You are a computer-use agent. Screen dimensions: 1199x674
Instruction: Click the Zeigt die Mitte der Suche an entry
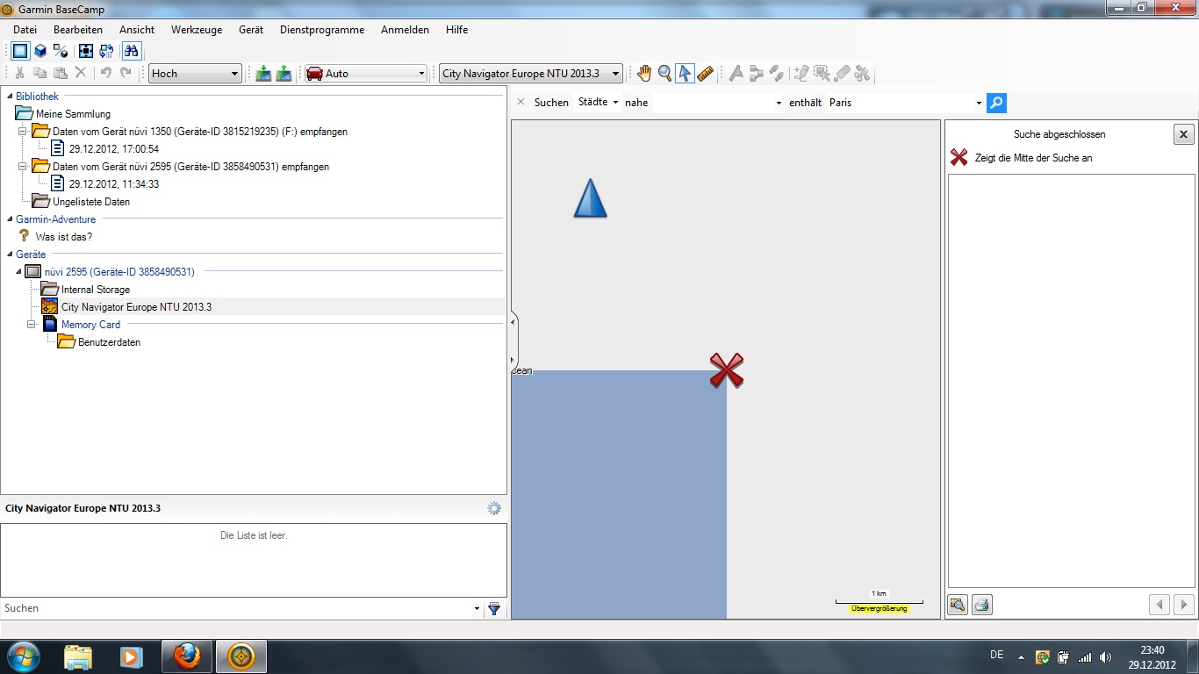[1033, 158]
